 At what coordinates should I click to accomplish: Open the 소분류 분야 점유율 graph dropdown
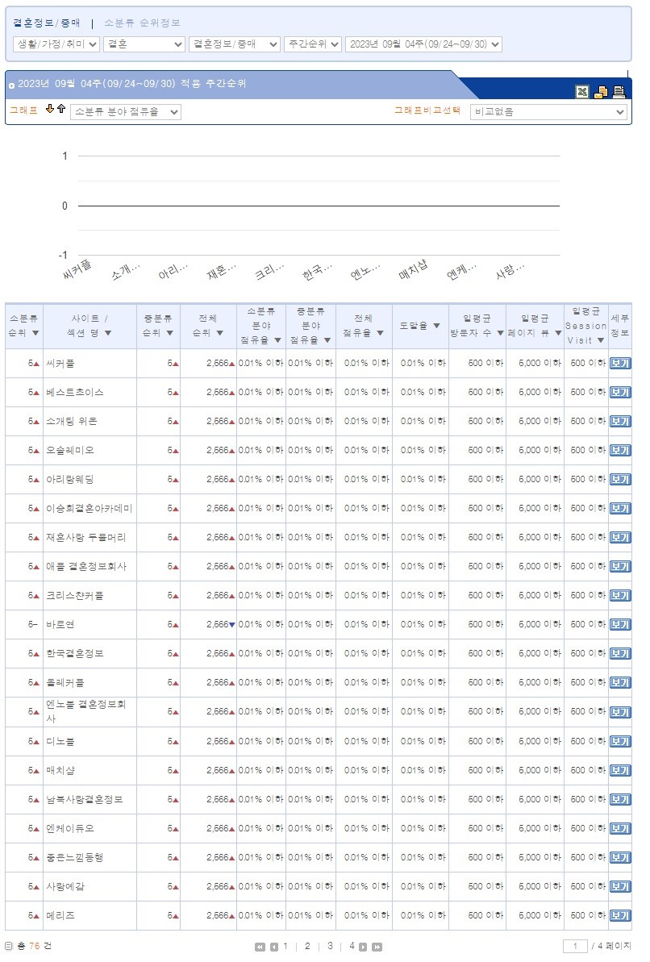point(125,112)
